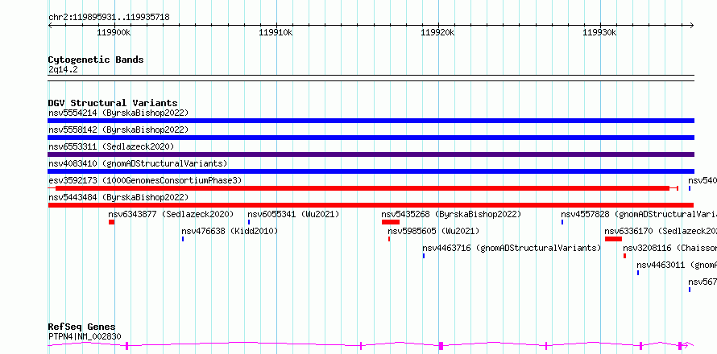
Task: Click the 119920k ruler position label
Action: point(437,32)
